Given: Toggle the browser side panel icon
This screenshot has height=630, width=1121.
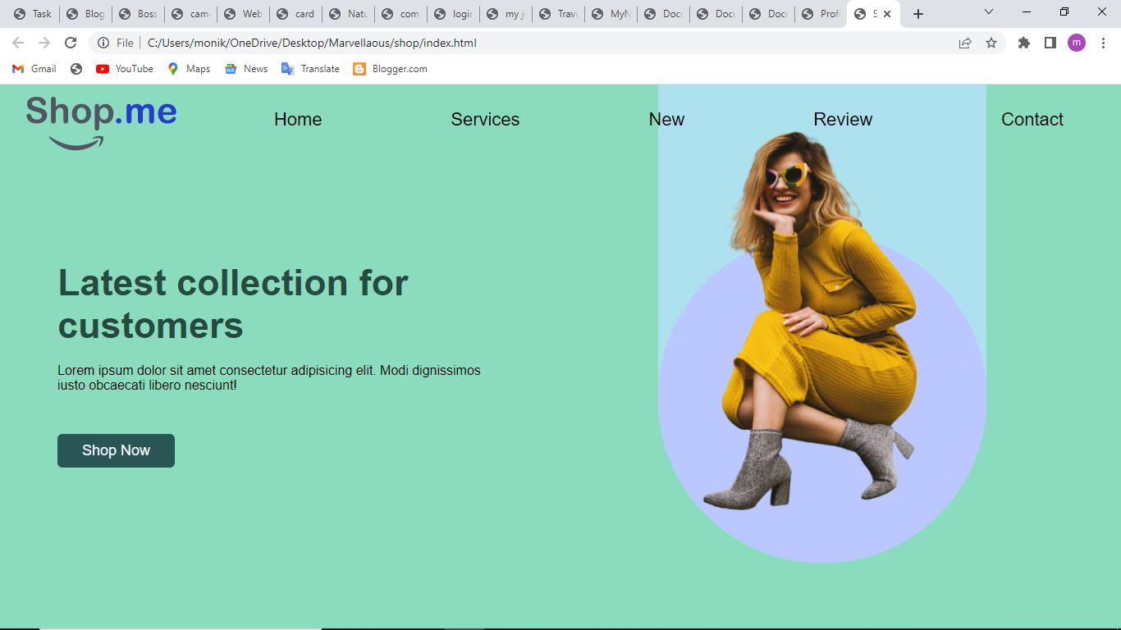Looking at the screenshot, I should click(1050, 43).
